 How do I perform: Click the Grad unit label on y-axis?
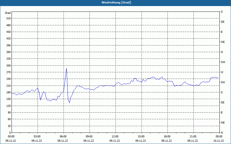pos(8,13)
